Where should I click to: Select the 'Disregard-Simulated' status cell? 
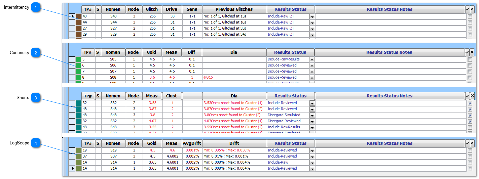click(x=288, y=115)
